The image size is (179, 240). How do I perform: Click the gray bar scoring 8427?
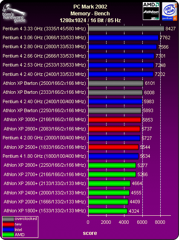click(127, 29)
